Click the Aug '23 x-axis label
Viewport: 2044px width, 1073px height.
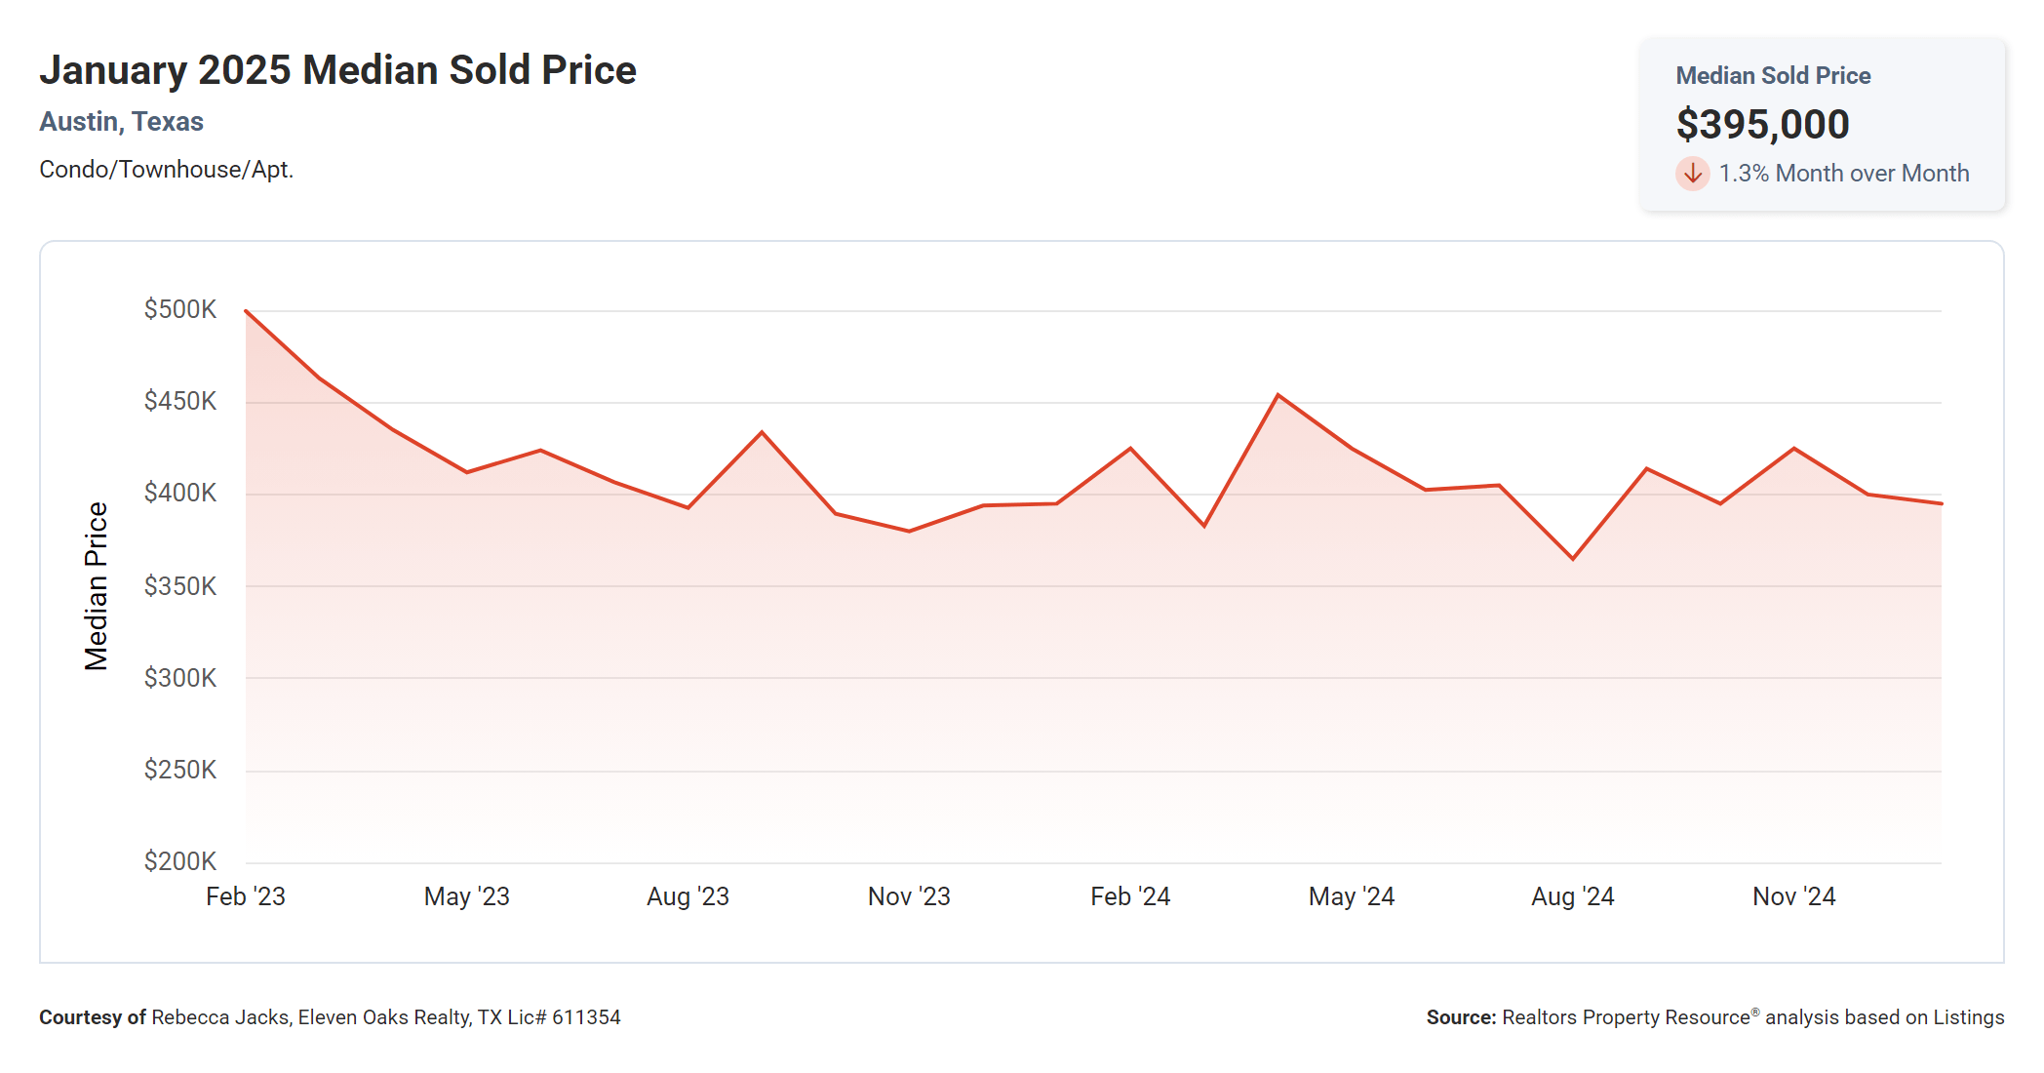tap(688, 896)
